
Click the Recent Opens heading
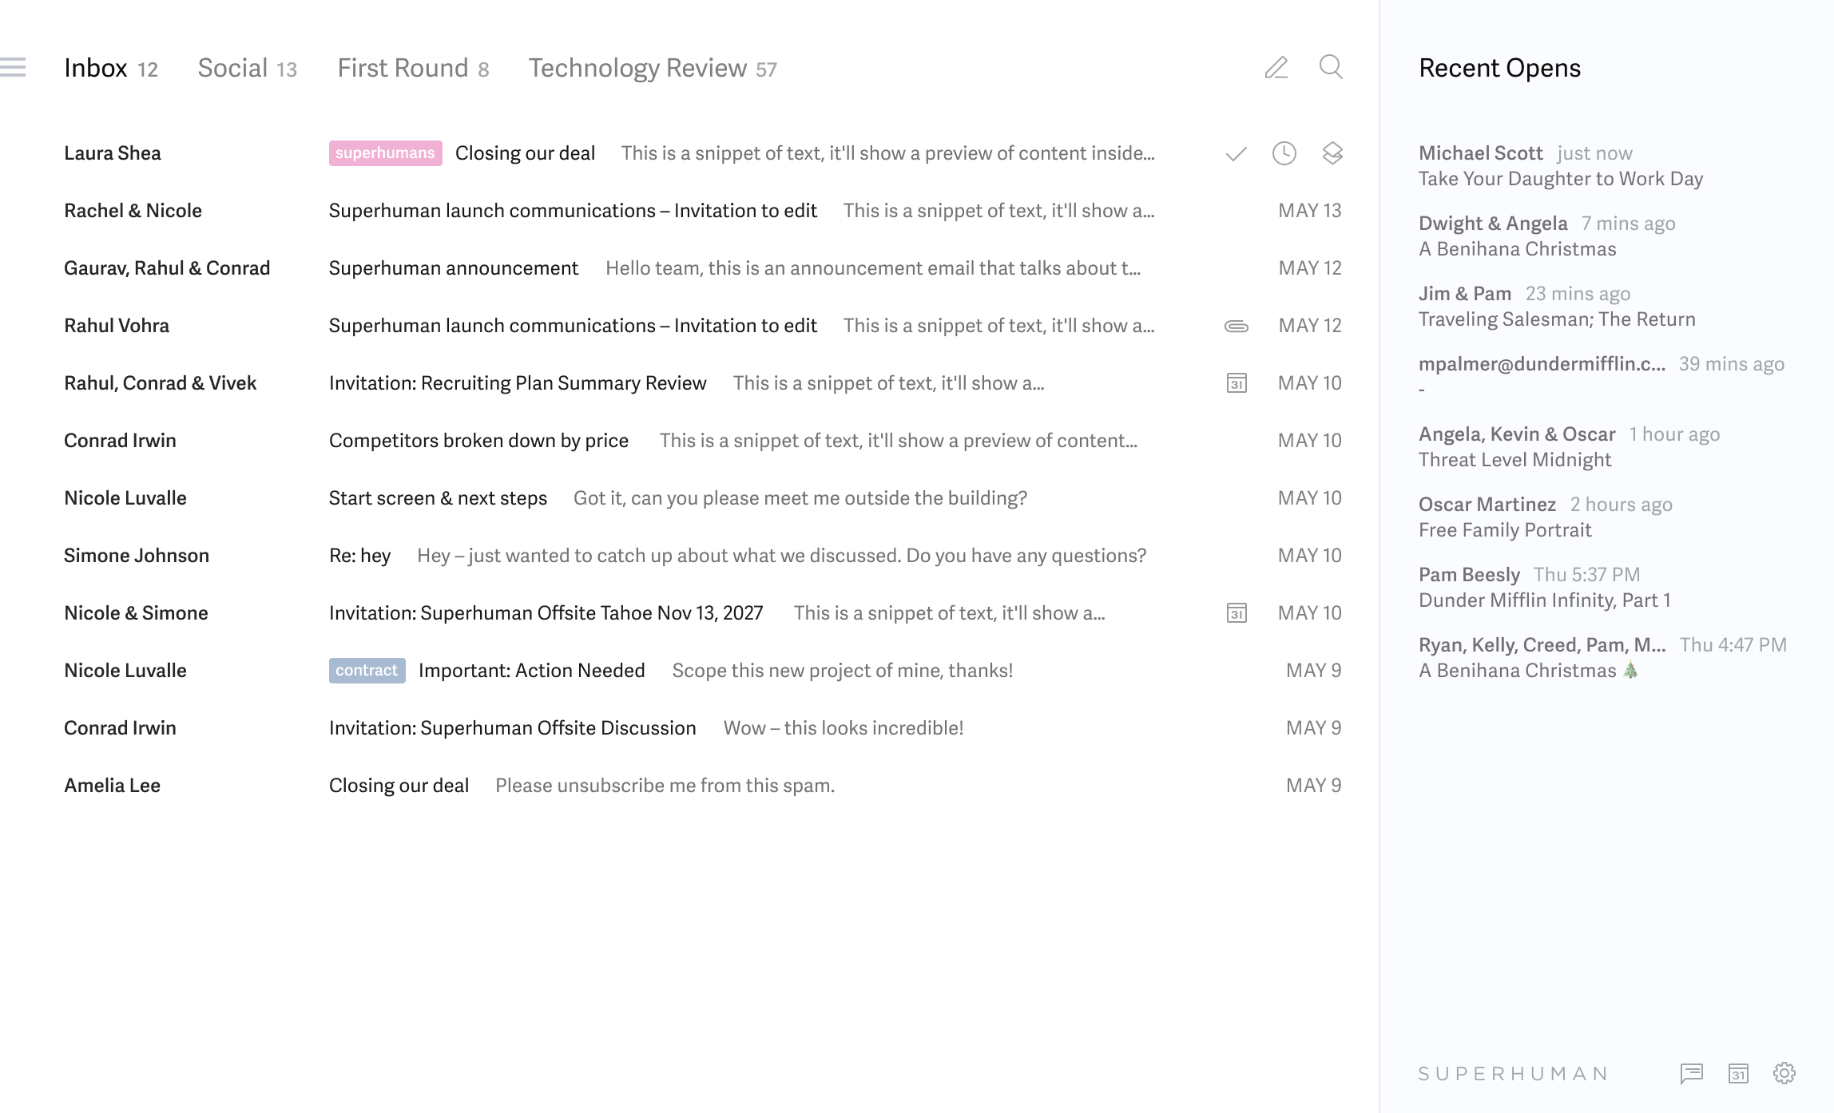coord(1499,68)
